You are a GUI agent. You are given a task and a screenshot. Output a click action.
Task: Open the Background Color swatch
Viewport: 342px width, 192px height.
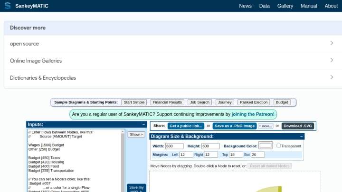pyautogui.click(x=266, y=145)
